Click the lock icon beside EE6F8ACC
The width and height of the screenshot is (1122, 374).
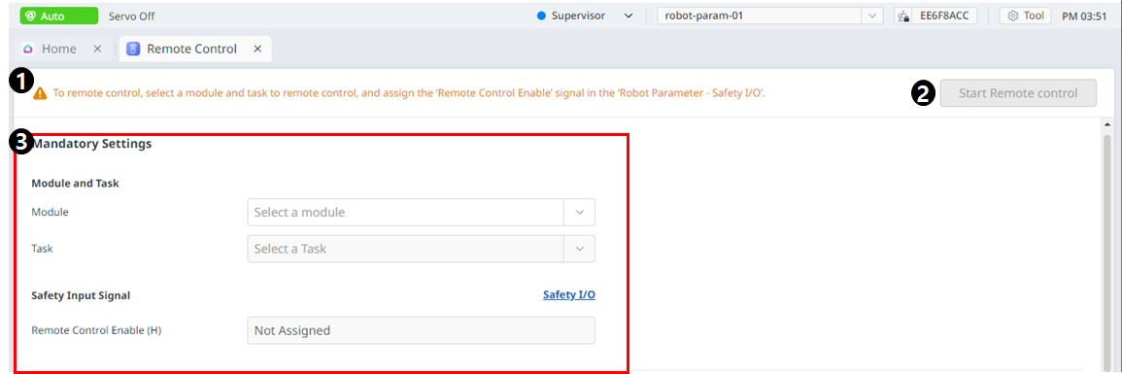[903, 15]
